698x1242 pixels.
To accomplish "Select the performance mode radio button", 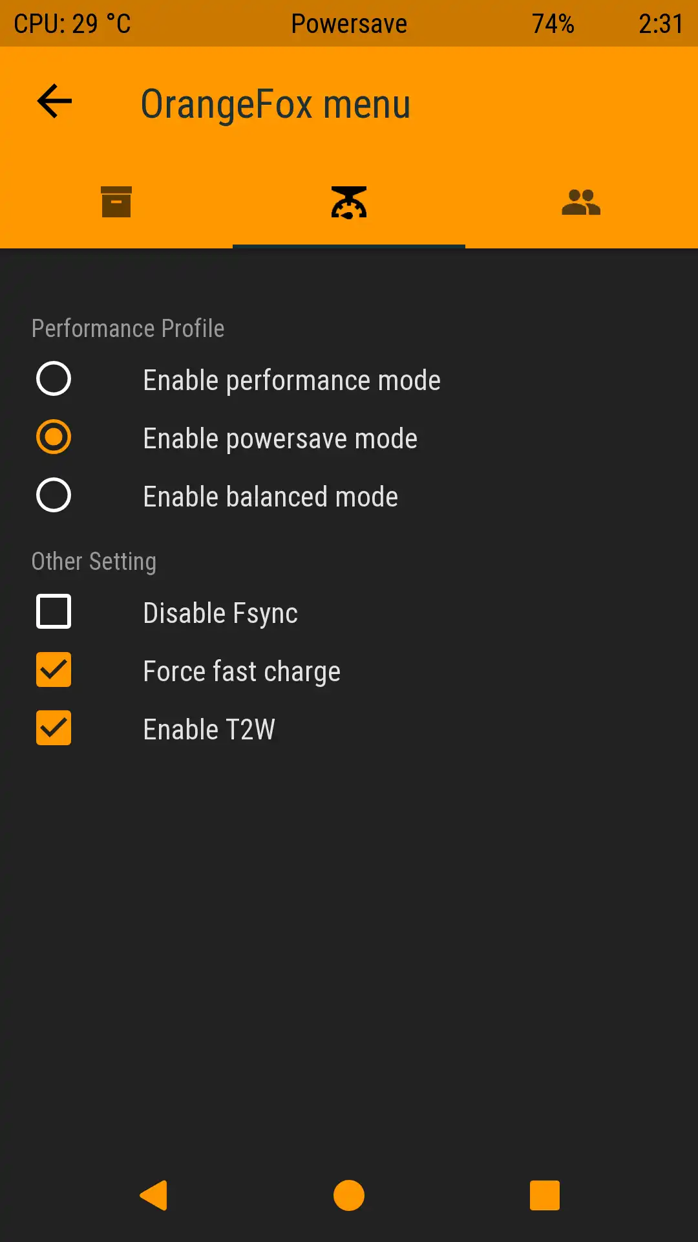I will point(54,379).
